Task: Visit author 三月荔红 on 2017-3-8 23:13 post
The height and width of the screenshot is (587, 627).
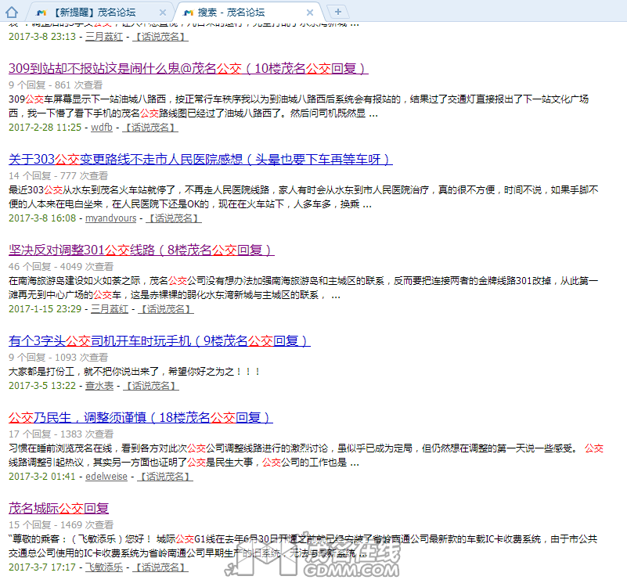Action: coord(104,36)
